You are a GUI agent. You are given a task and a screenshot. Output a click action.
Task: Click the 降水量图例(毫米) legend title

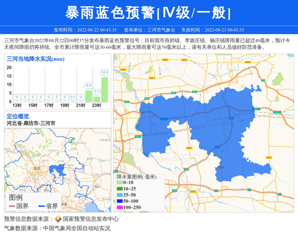137,177
